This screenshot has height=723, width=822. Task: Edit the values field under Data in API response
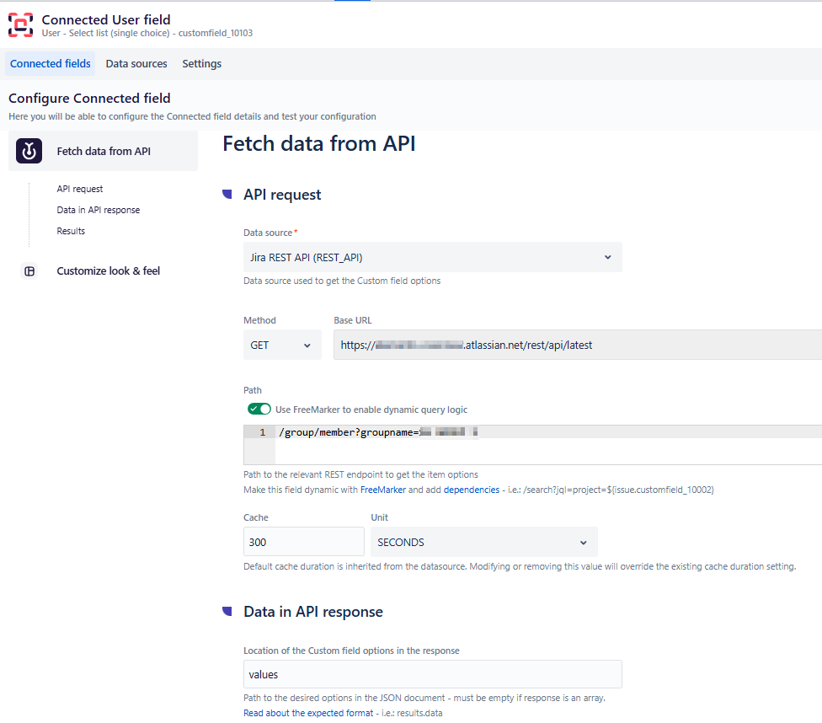(x=432, y=674)
